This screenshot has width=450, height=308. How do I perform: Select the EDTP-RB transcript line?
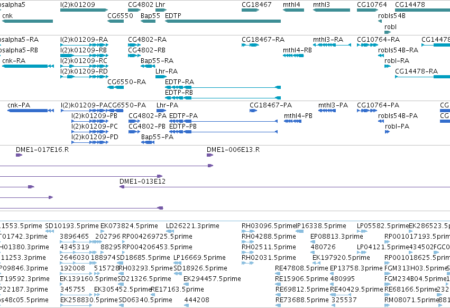(223, 98)
